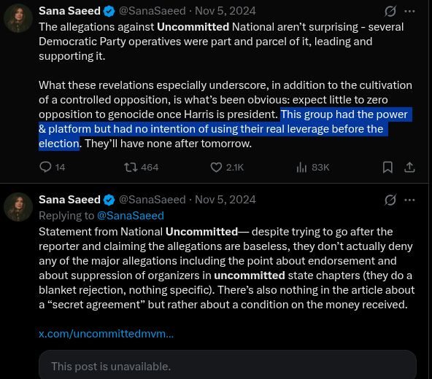
Task: Click the Sana Saeed name on first tweet
Action: tap(69, 11)
